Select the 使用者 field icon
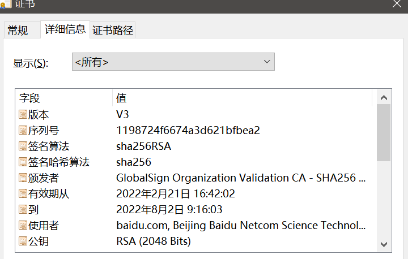Screen dimensions: 408x259 (x=23, y=226)
